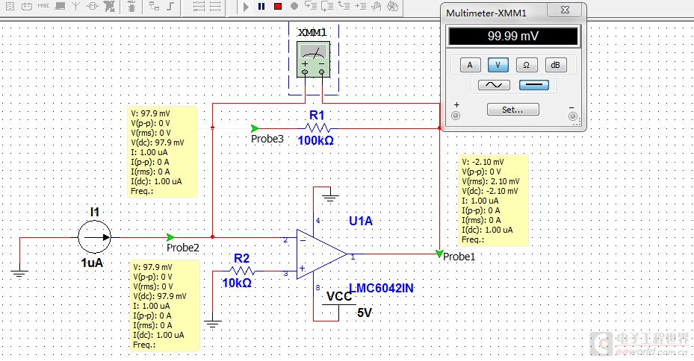
Task: Select dB mode on multimeter
Action: 555,65
